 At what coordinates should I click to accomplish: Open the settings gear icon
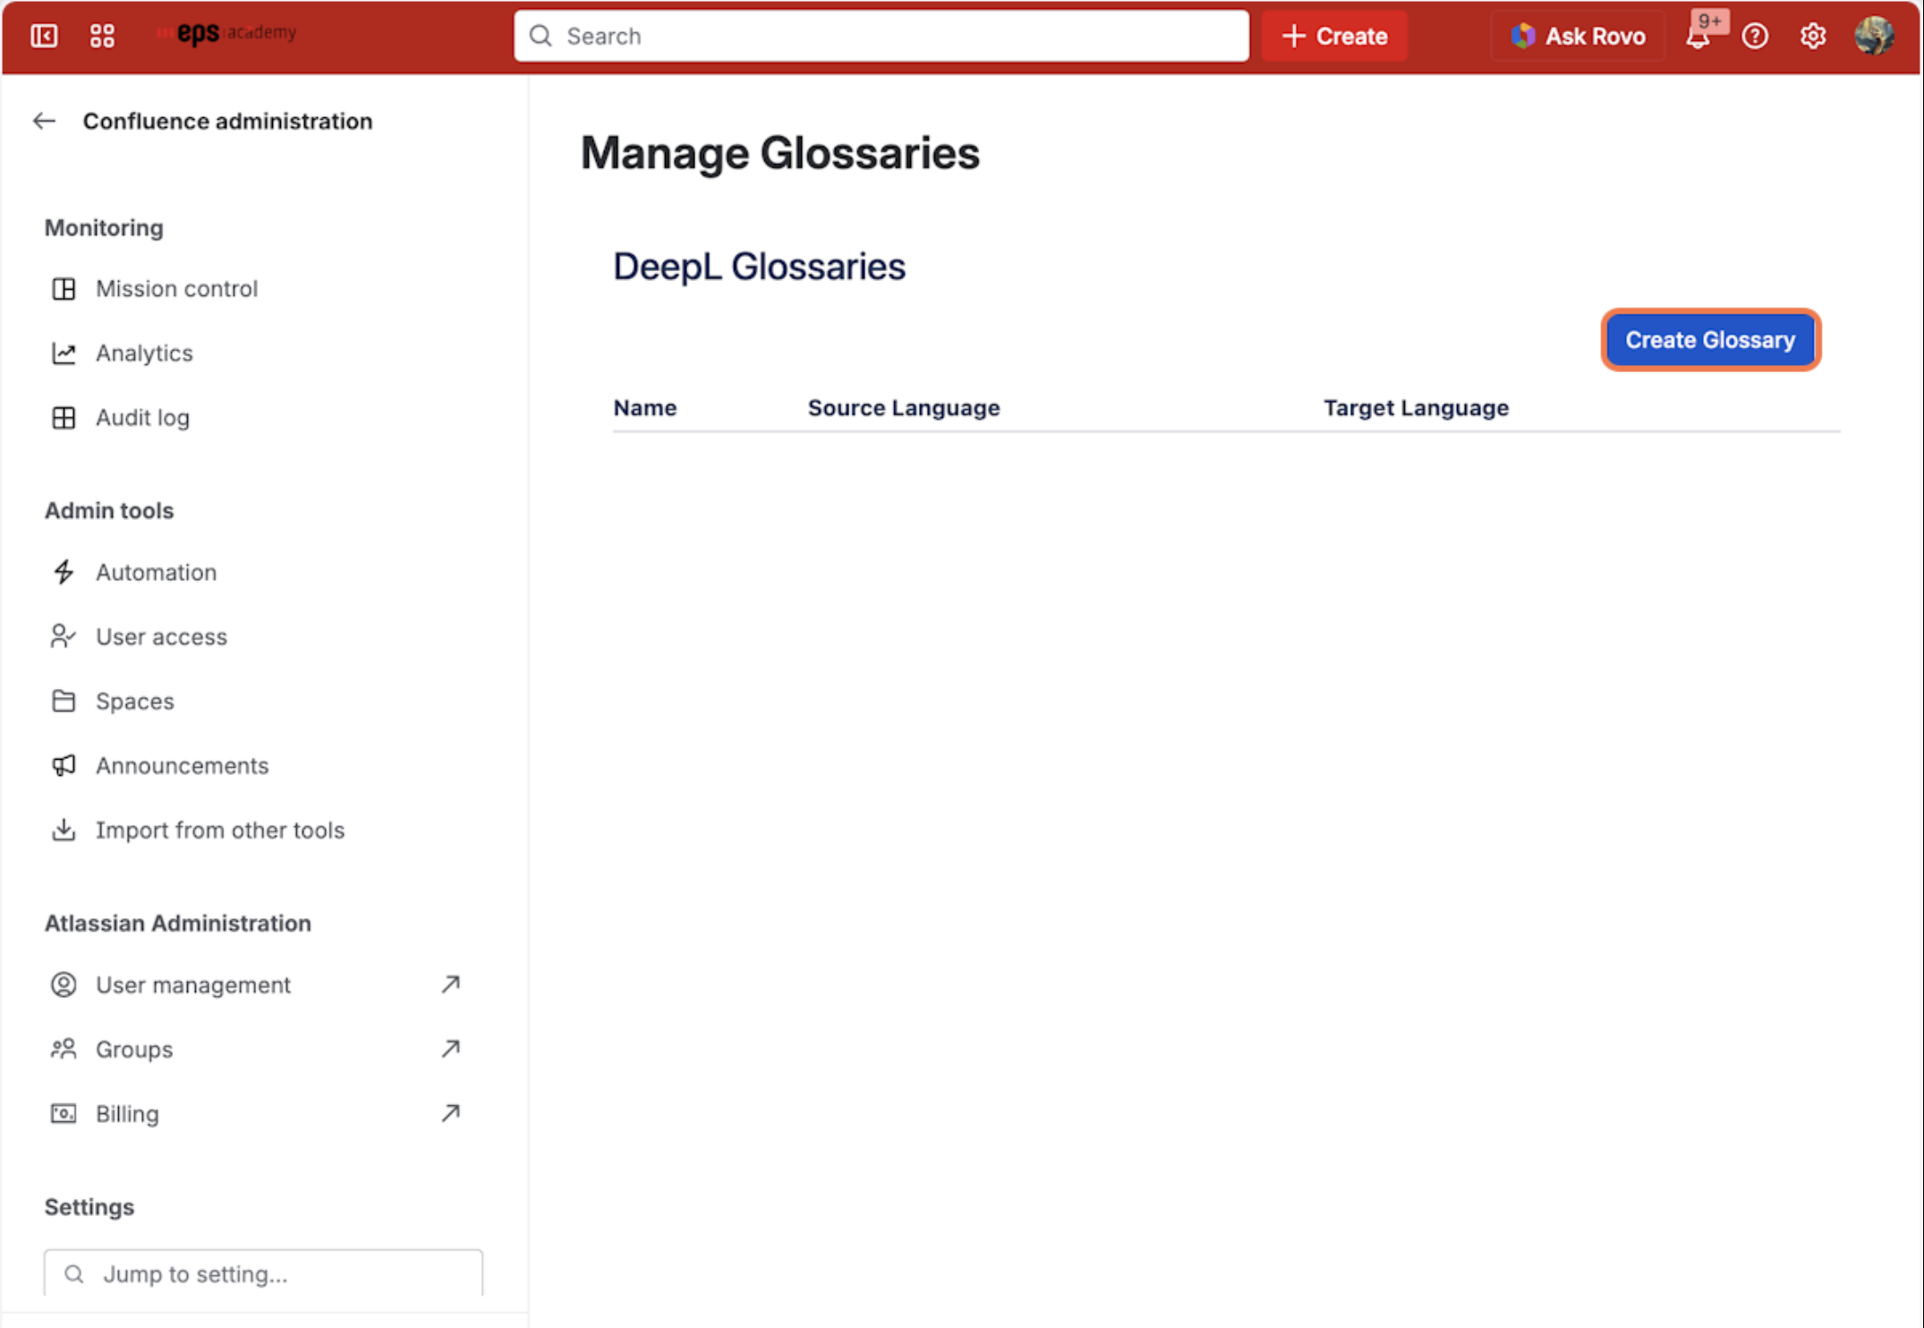[1813, 36]
